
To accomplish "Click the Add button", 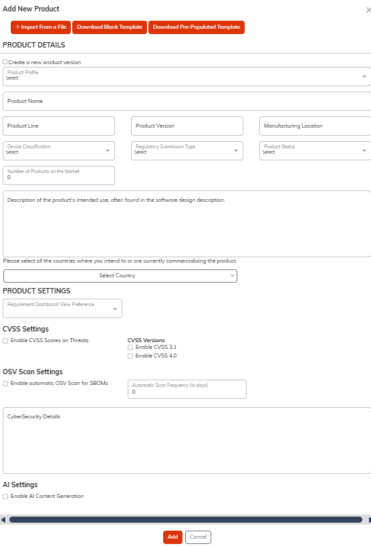I will pos(172,537).
